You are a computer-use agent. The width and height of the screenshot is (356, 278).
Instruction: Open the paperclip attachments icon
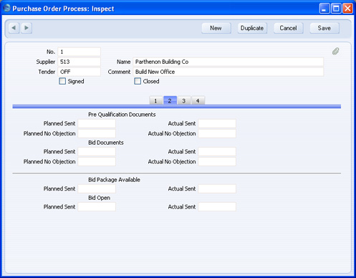click(335, 51)
